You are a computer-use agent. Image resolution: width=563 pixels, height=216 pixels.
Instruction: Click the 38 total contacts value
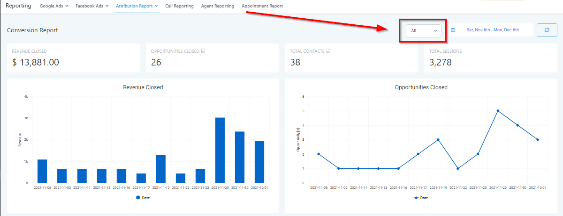pos(295,62)
